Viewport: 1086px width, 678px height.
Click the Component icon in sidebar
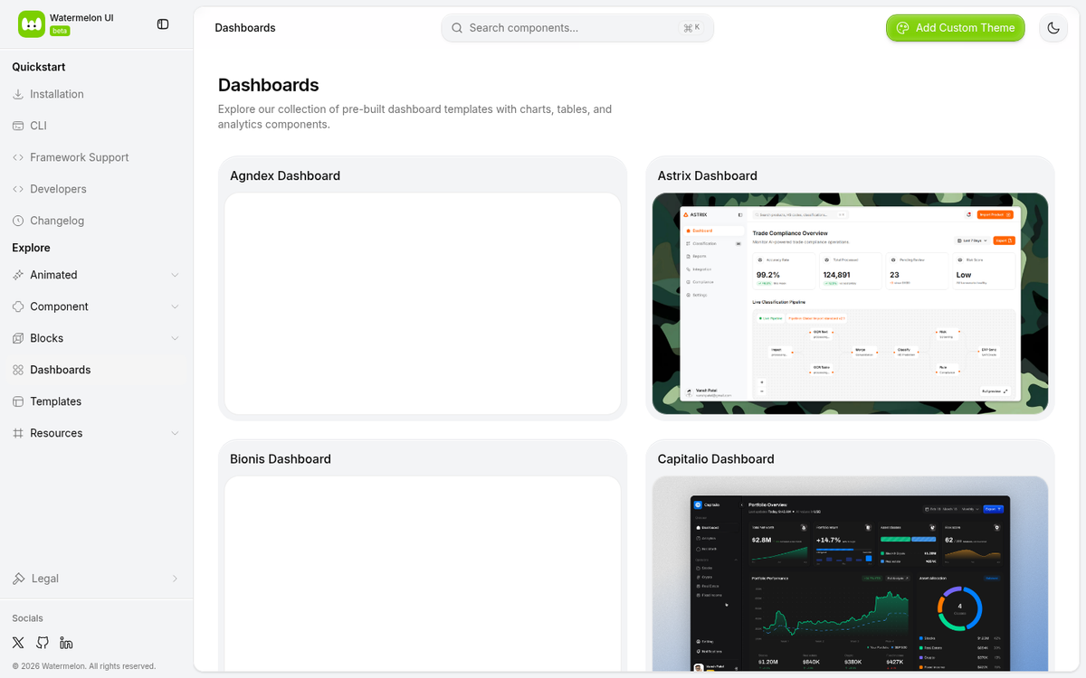coord(18,306)
